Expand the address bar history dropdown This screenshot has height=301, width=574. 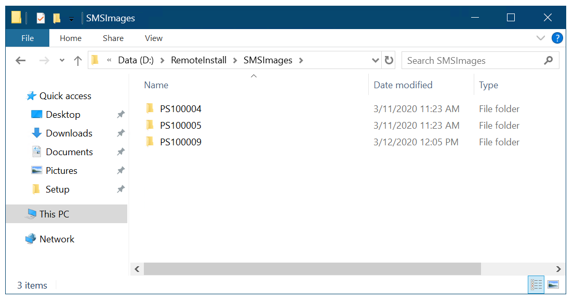coord(376,60)
